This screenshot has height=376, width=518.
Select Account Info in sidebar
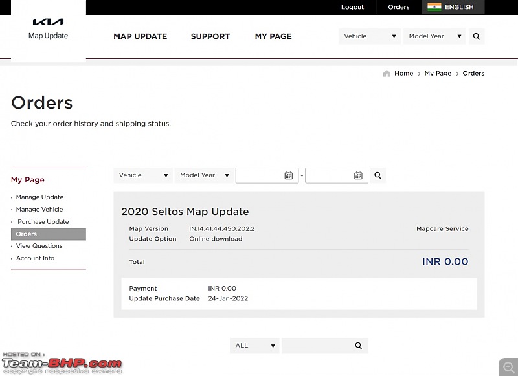(x=35, y=258)
